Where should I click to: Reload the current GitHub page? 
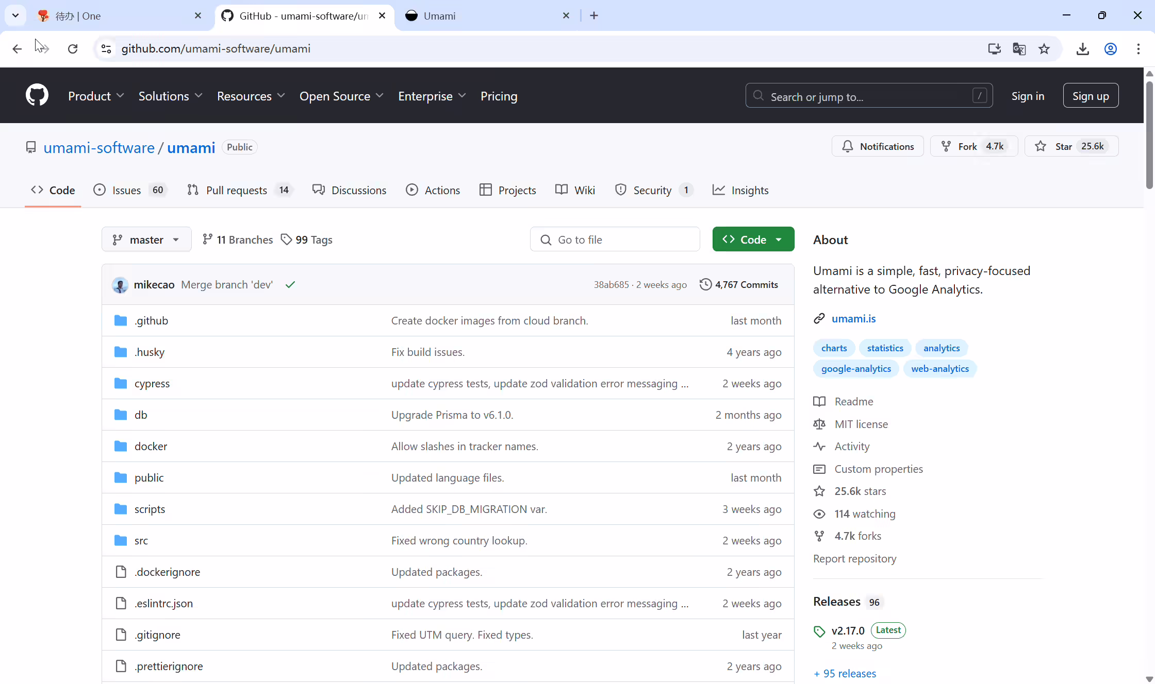pyautogui.click(x=73, y=48)
